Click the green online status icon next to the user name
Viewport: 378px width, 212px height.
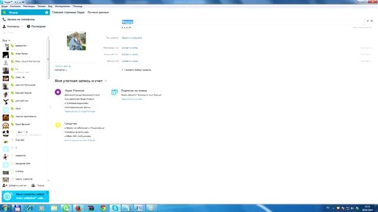(x=5, y=12)
